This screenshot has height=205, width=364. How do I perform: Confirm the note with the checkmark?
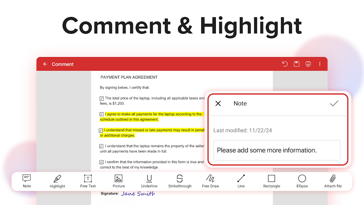click(x=334, y=103)
